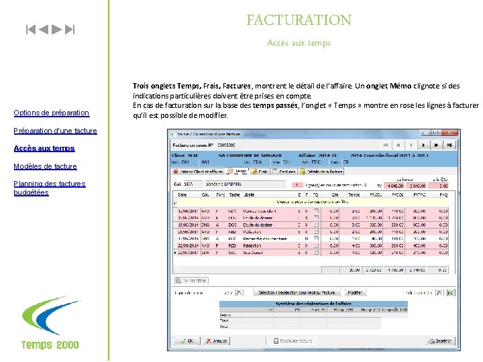Viewport: 483px width, 362px height.
Task: Click the Voir les filtres button
Action: (x=192, y=280)
